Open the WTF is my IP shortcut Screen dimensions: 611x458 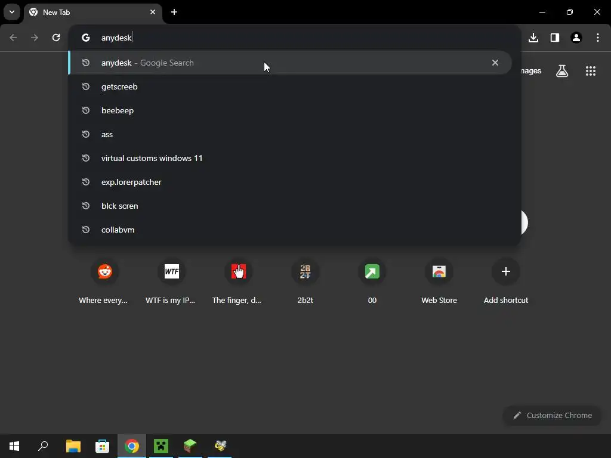point(171,281)
